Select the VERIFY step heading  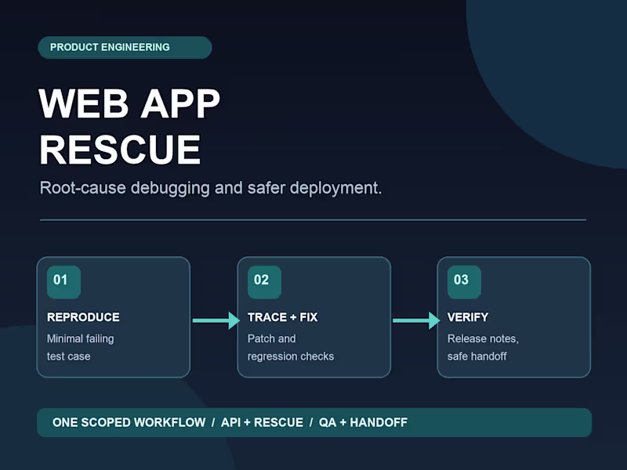point(468,317)
